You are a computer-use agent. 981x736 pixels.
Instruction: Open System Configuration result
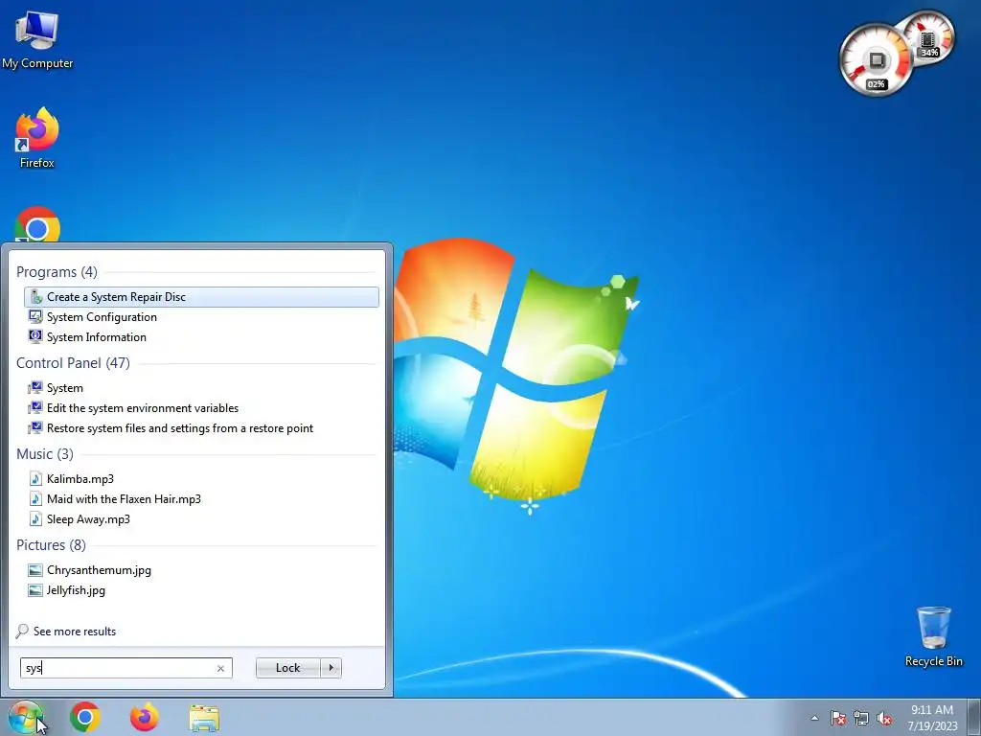[x=201, y=316]
